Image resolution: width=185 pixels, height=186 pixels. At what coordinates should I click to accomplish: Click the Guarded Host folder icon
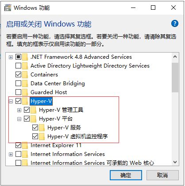click(x=25, y=92)
